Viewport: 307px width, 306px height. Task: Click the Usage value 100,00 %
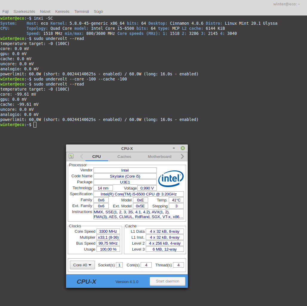[x=108, y=249]
